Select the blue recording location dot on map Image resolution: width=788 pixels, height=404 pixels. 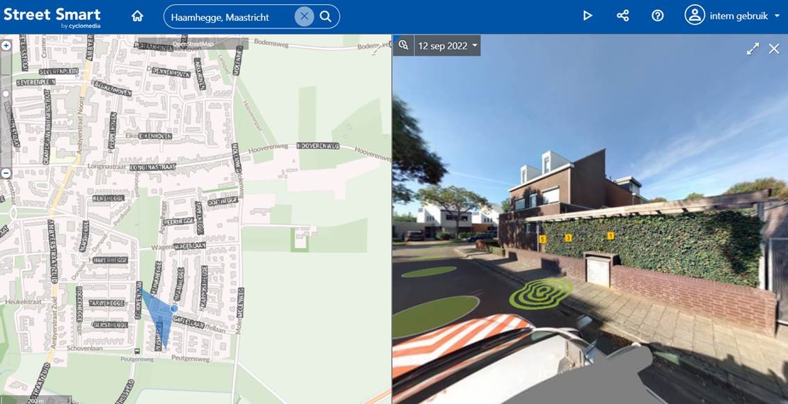click(174, 307)
